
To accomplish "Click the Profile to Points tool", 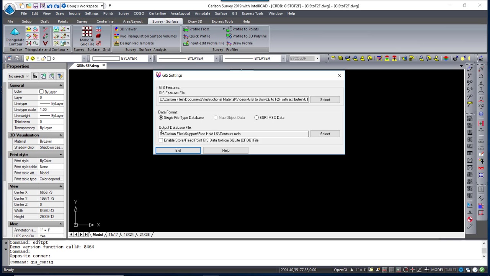I will tap(242, 29).
